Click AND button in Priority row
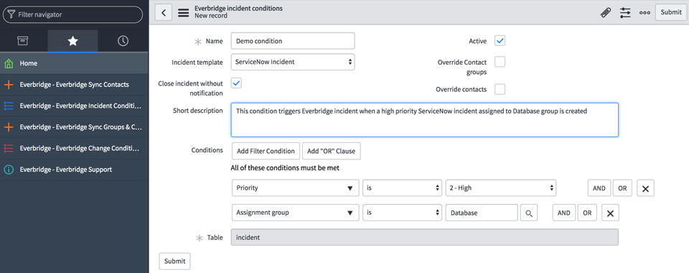 click(599, 188)
